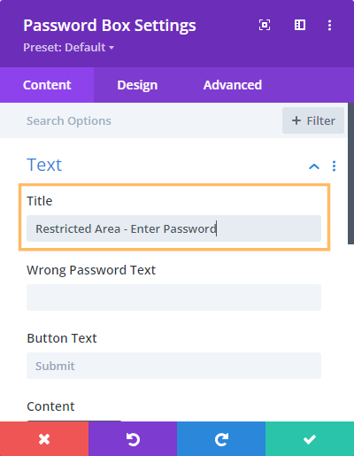Click the Button Text Submit field

click(x=173, y=366)
